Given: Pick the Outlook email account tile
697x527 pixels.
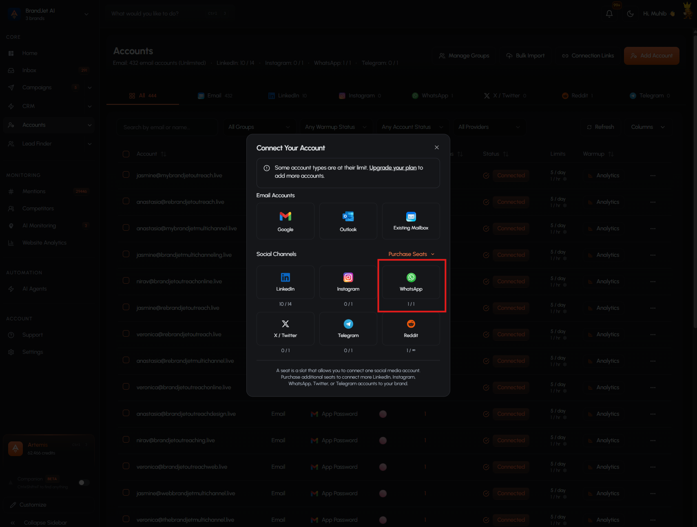Looking at the screenshot, I should click(x=348, y=221).
